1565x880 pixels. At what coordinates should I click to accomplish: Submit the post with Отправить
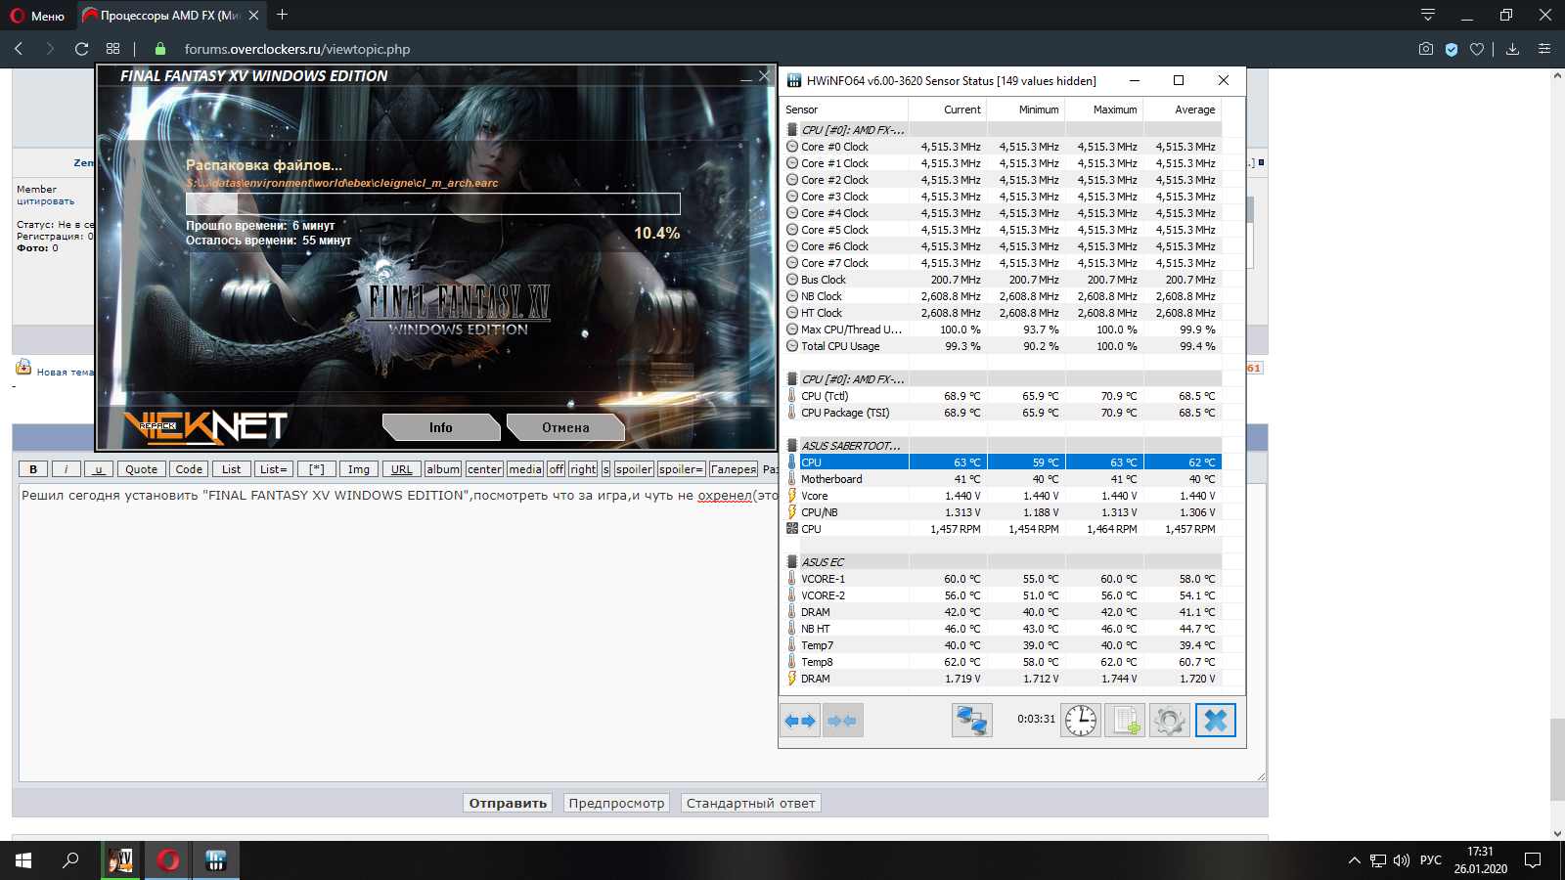pyautogui.click(x=508, y=803)
